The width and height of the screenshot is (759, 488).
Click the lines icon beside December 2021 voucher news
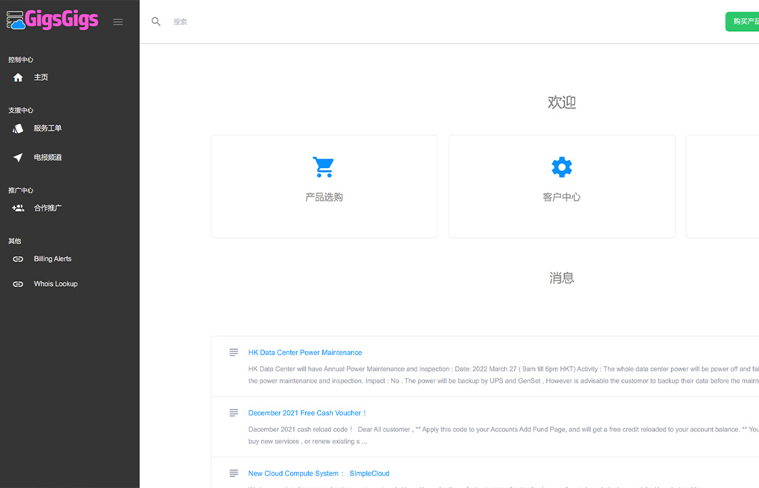(x=234, y=413)
